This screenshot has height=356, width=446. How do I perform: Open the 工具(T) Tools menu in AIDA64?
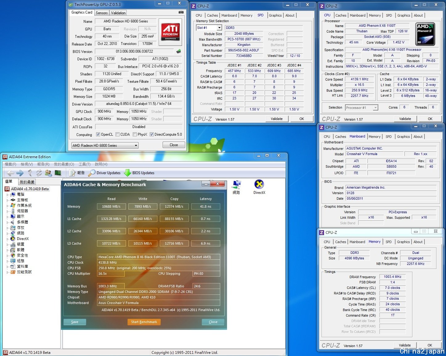84,164
